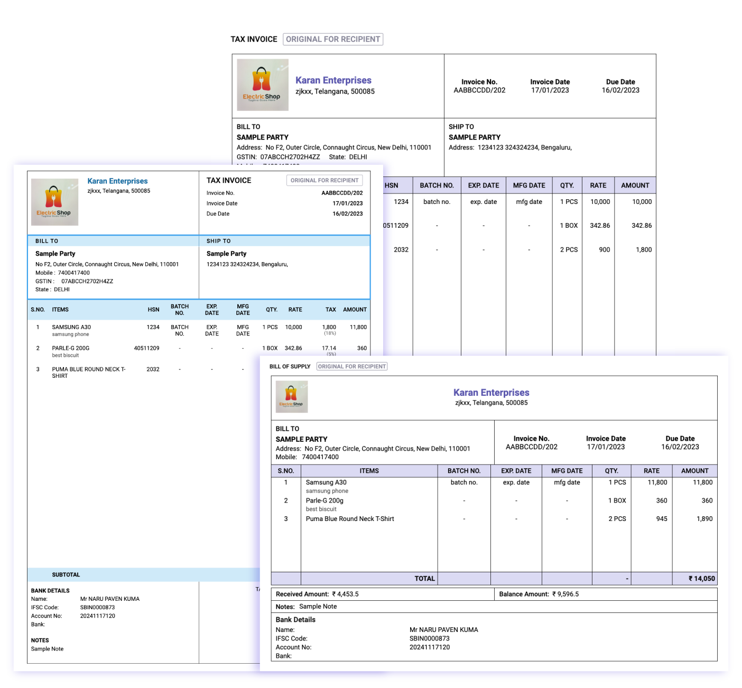
Task: Select the BILL OF SUPPLY heading
Action: point(290,366)
